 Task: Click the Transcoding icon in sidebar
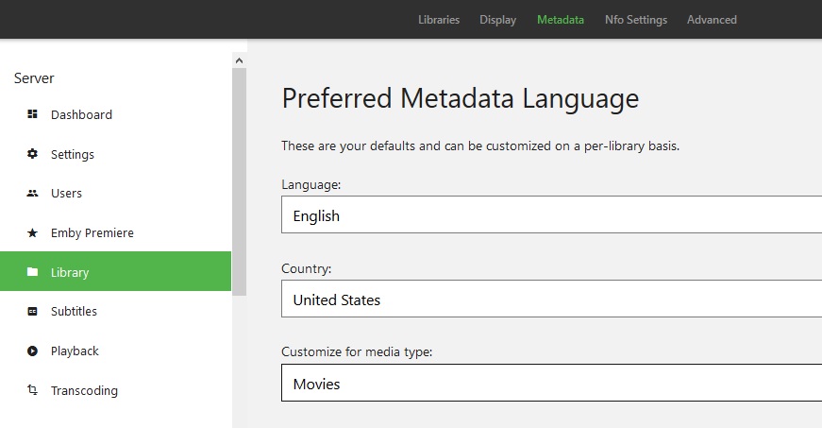click(x=32, y=390)
